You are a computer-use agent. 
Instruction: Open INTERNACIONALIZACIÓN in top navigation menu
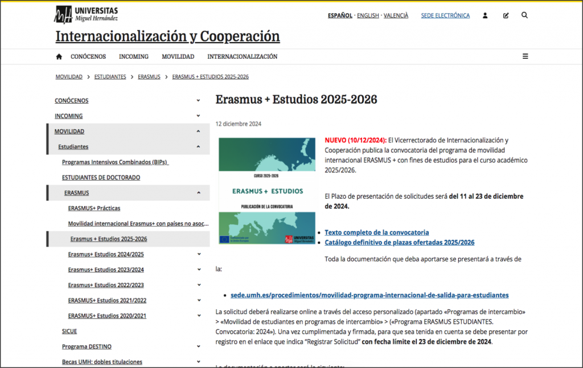point(243,56)
